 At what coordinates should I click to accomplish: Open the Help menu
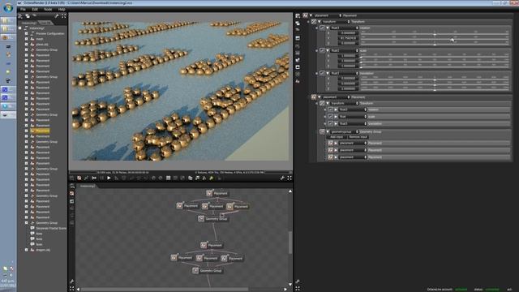62,9
